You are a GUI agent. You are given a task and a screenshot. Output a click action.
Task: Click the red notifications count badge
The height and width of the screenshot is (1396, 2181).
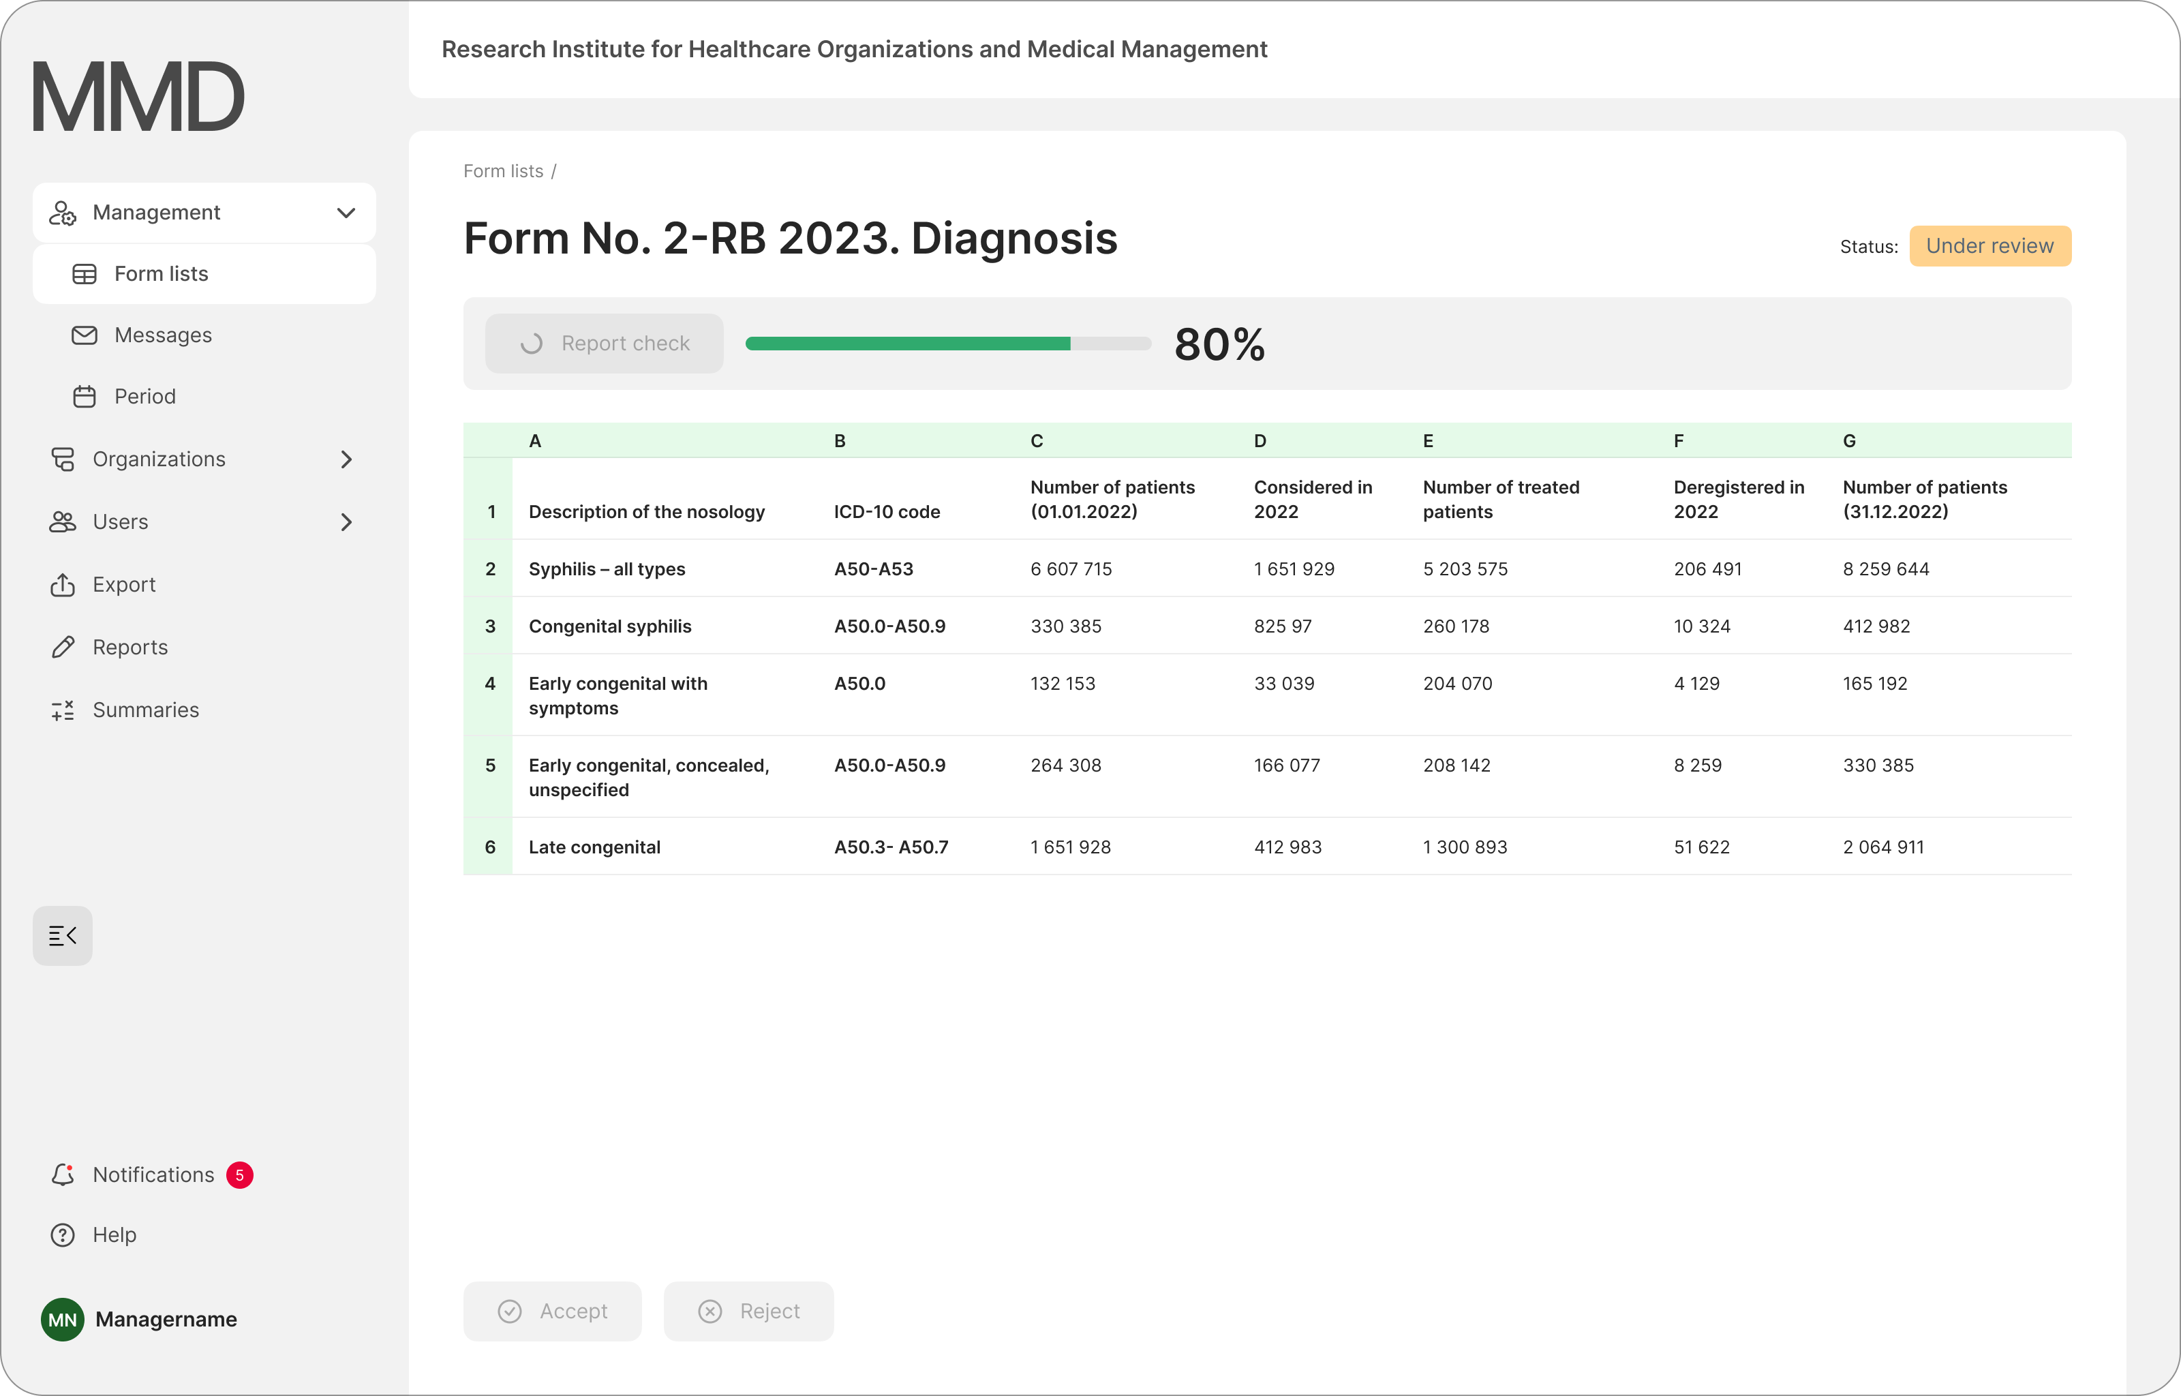click(239, 1175)
